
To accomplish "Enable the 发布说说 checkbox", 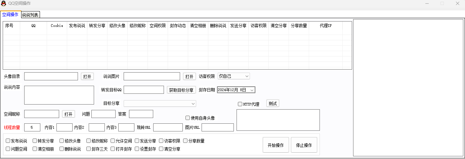I will pyautogui.click(x=8, y=141).
